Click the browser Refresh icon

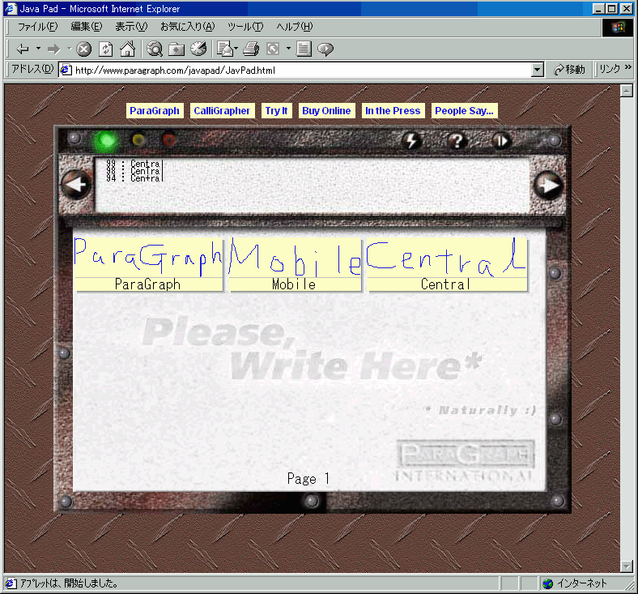[105, 49]
